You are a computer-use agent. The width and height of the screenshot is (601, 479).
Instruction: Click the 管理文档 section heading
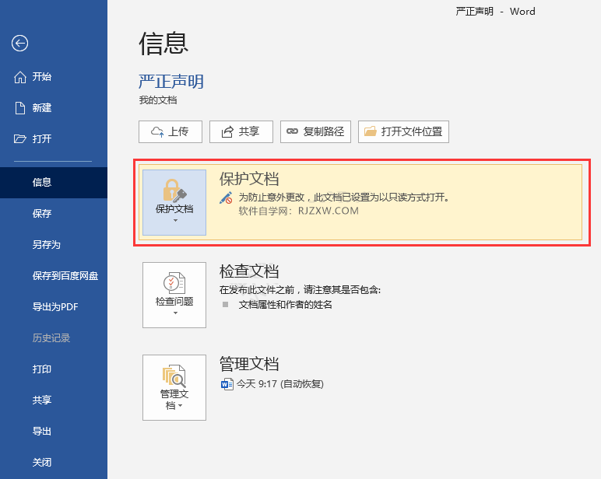[x=249, y=364]
